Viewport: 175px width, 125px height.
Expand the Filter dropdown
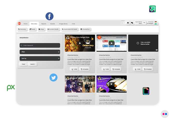click(40, 52)
